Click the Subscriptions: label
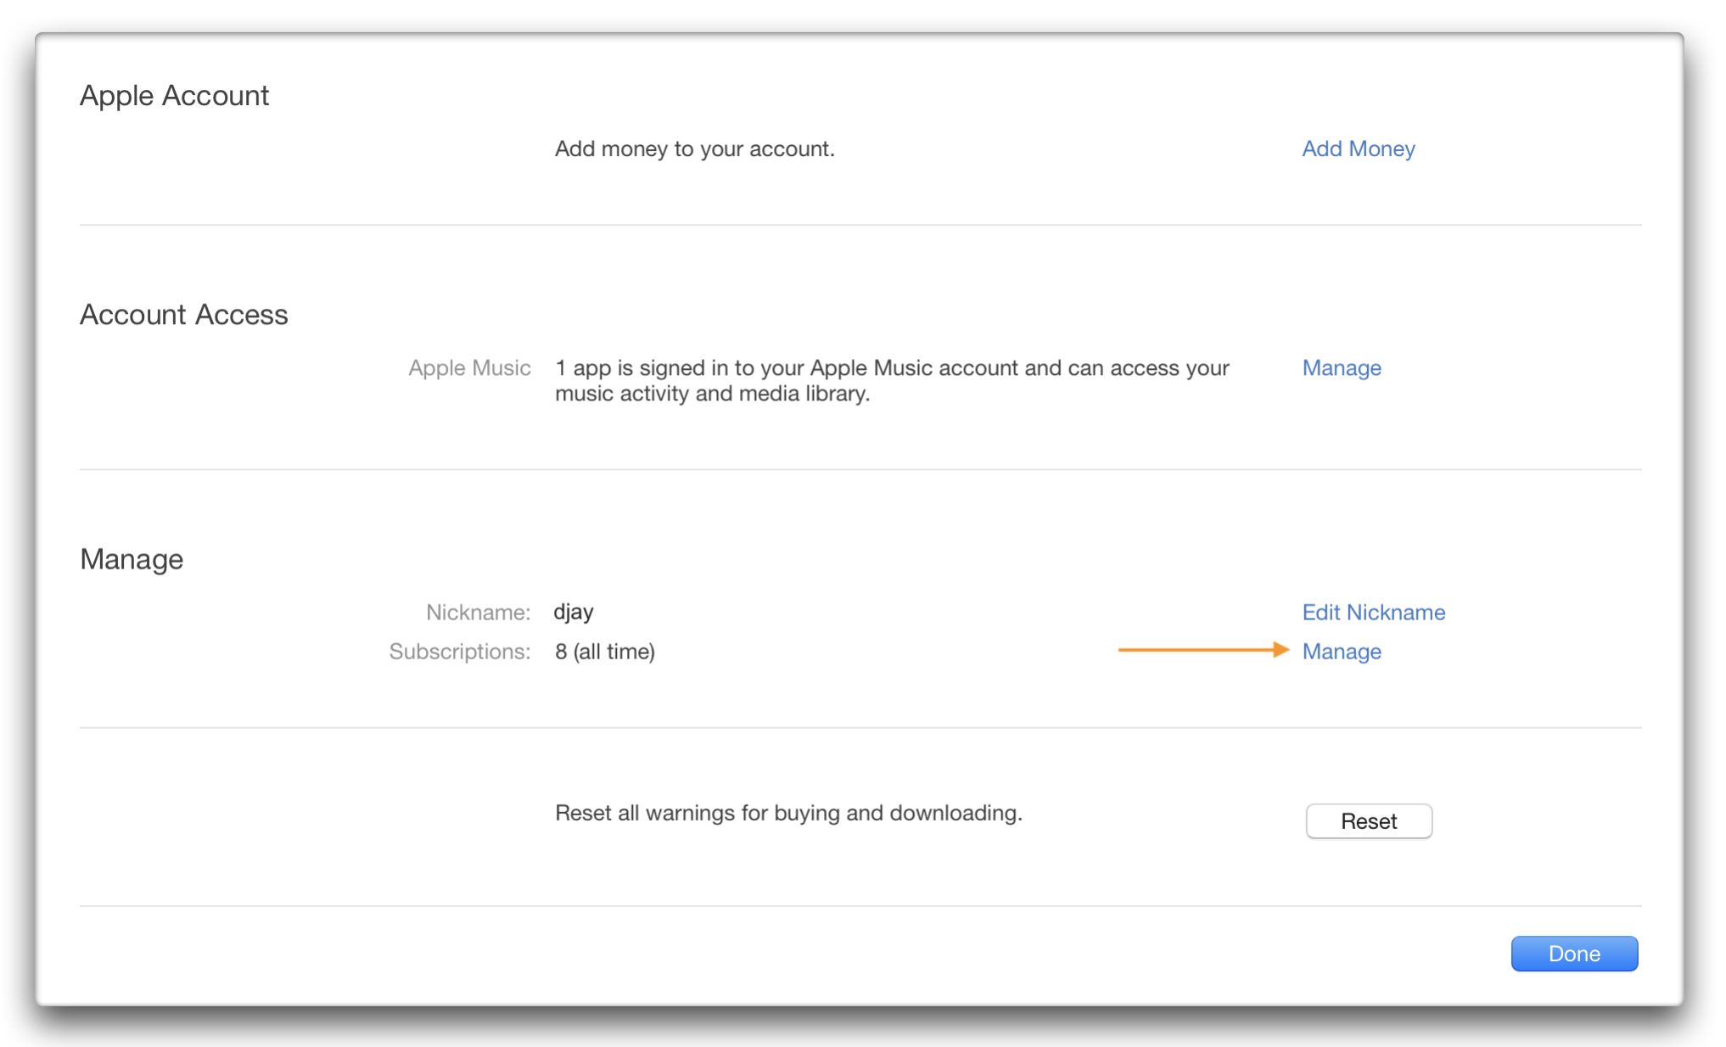 pos(460,652)
